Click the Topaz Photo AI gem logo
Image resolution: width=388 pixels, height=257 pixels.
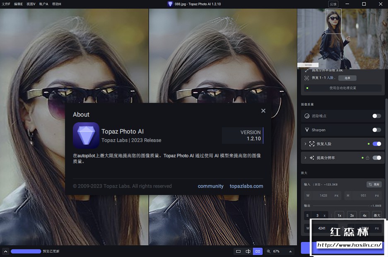pyautogui.click(x=86, y=135)
